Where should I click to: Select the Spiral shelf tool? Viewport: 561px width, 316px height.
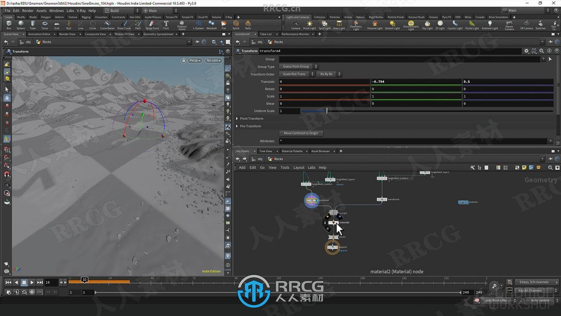pos(236,25)
